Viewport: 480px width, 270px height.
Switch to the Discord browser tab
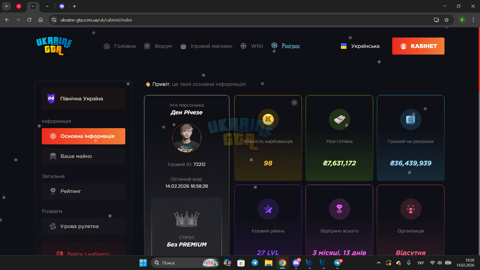62,6
